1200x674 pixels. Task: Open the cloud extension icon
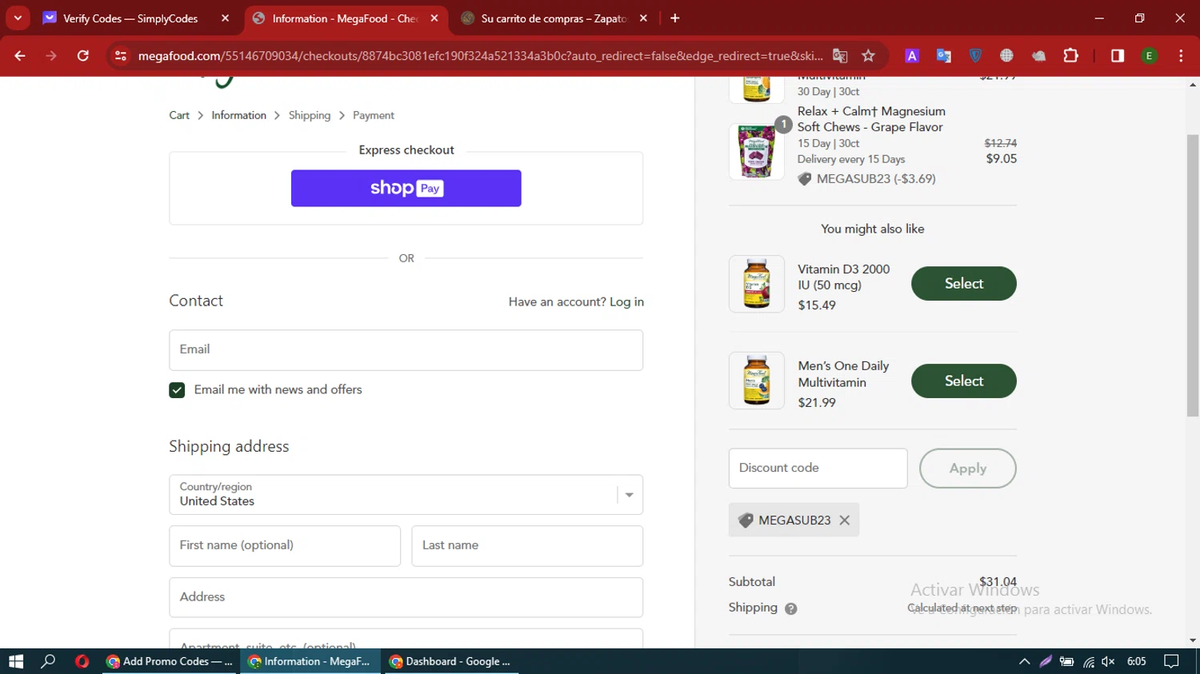point(1038,56)
